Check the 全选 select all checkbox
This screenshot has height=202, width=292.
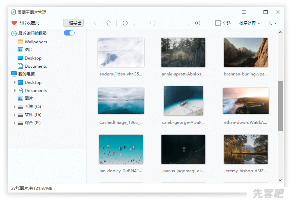218,23
